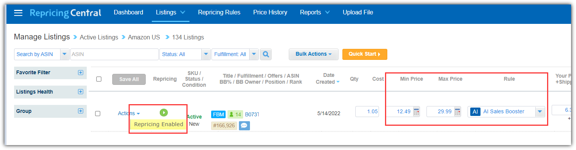576x150 pixels.
Task: Tick the select-all listings checkbox
Action: (99, 79)
